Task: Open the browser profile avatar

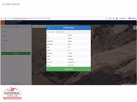Action: click(x=117, y=18)
